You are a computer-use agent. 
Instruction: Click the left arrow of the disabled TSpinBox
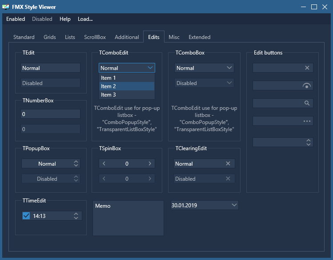[104, 179]
